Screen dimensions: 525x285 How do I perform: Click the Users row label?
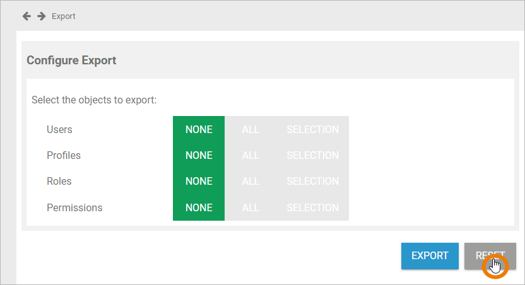tap(59, 129)
